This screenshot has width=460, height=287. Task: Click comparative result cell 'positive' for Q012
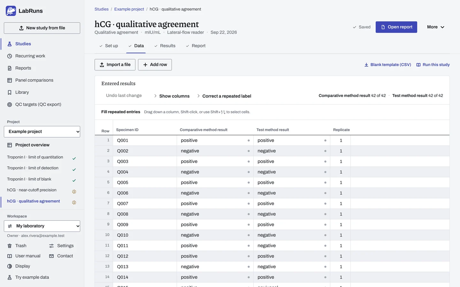point(215,256)
